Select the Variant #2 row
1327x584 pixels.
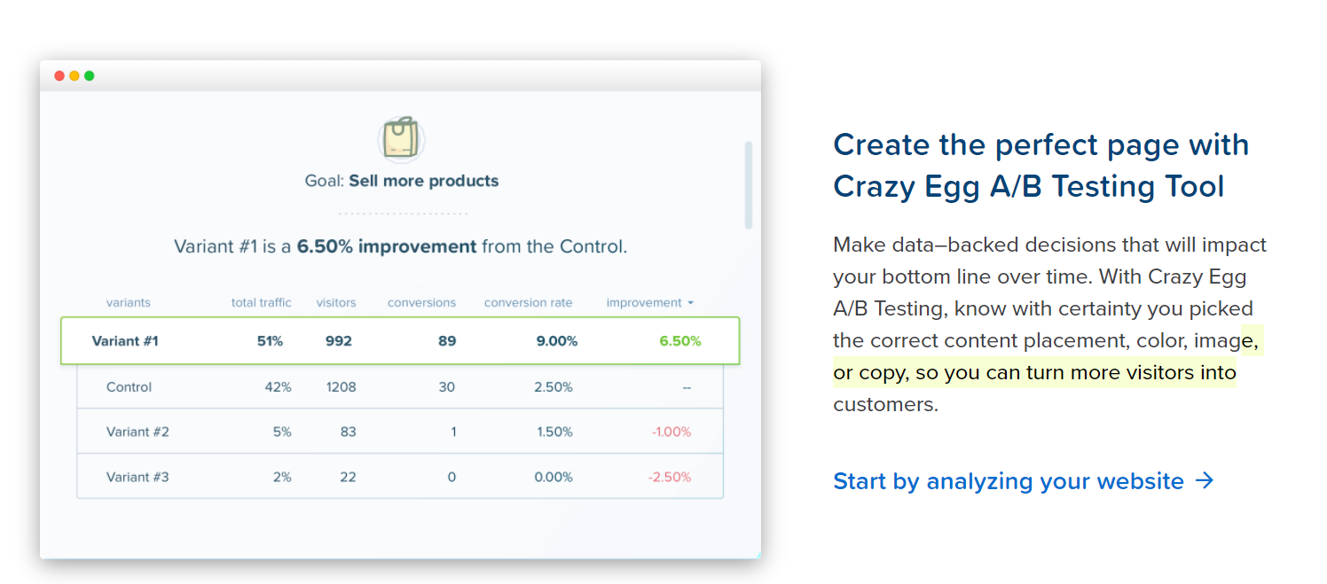(400, 432)
